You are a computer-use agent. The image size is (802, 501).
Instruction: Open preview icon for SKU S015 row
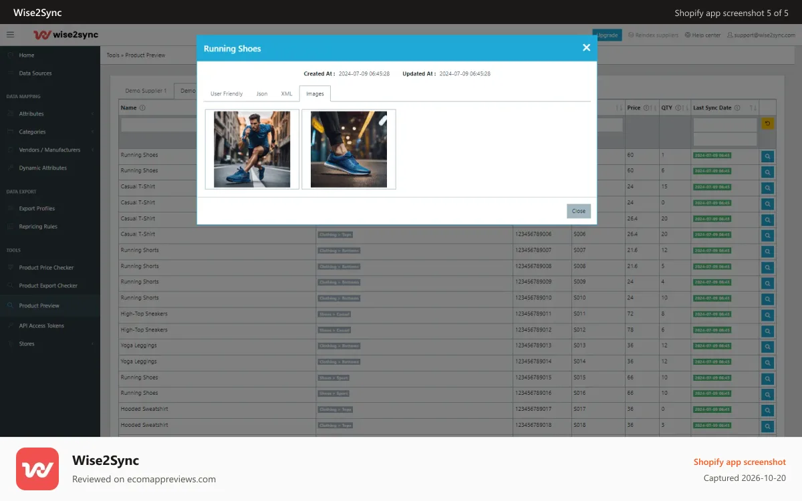768,379
